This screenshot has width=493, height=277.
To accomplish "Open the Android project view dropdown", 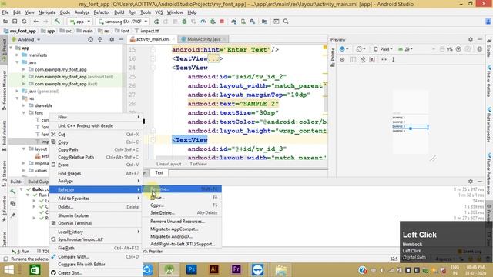I will [x=26, y=39].
